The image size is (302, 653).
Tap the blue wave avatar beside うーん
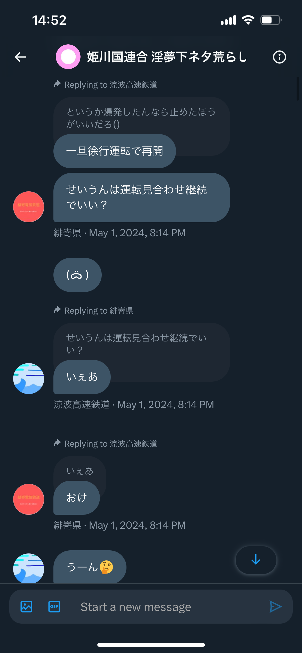[29, 568]
